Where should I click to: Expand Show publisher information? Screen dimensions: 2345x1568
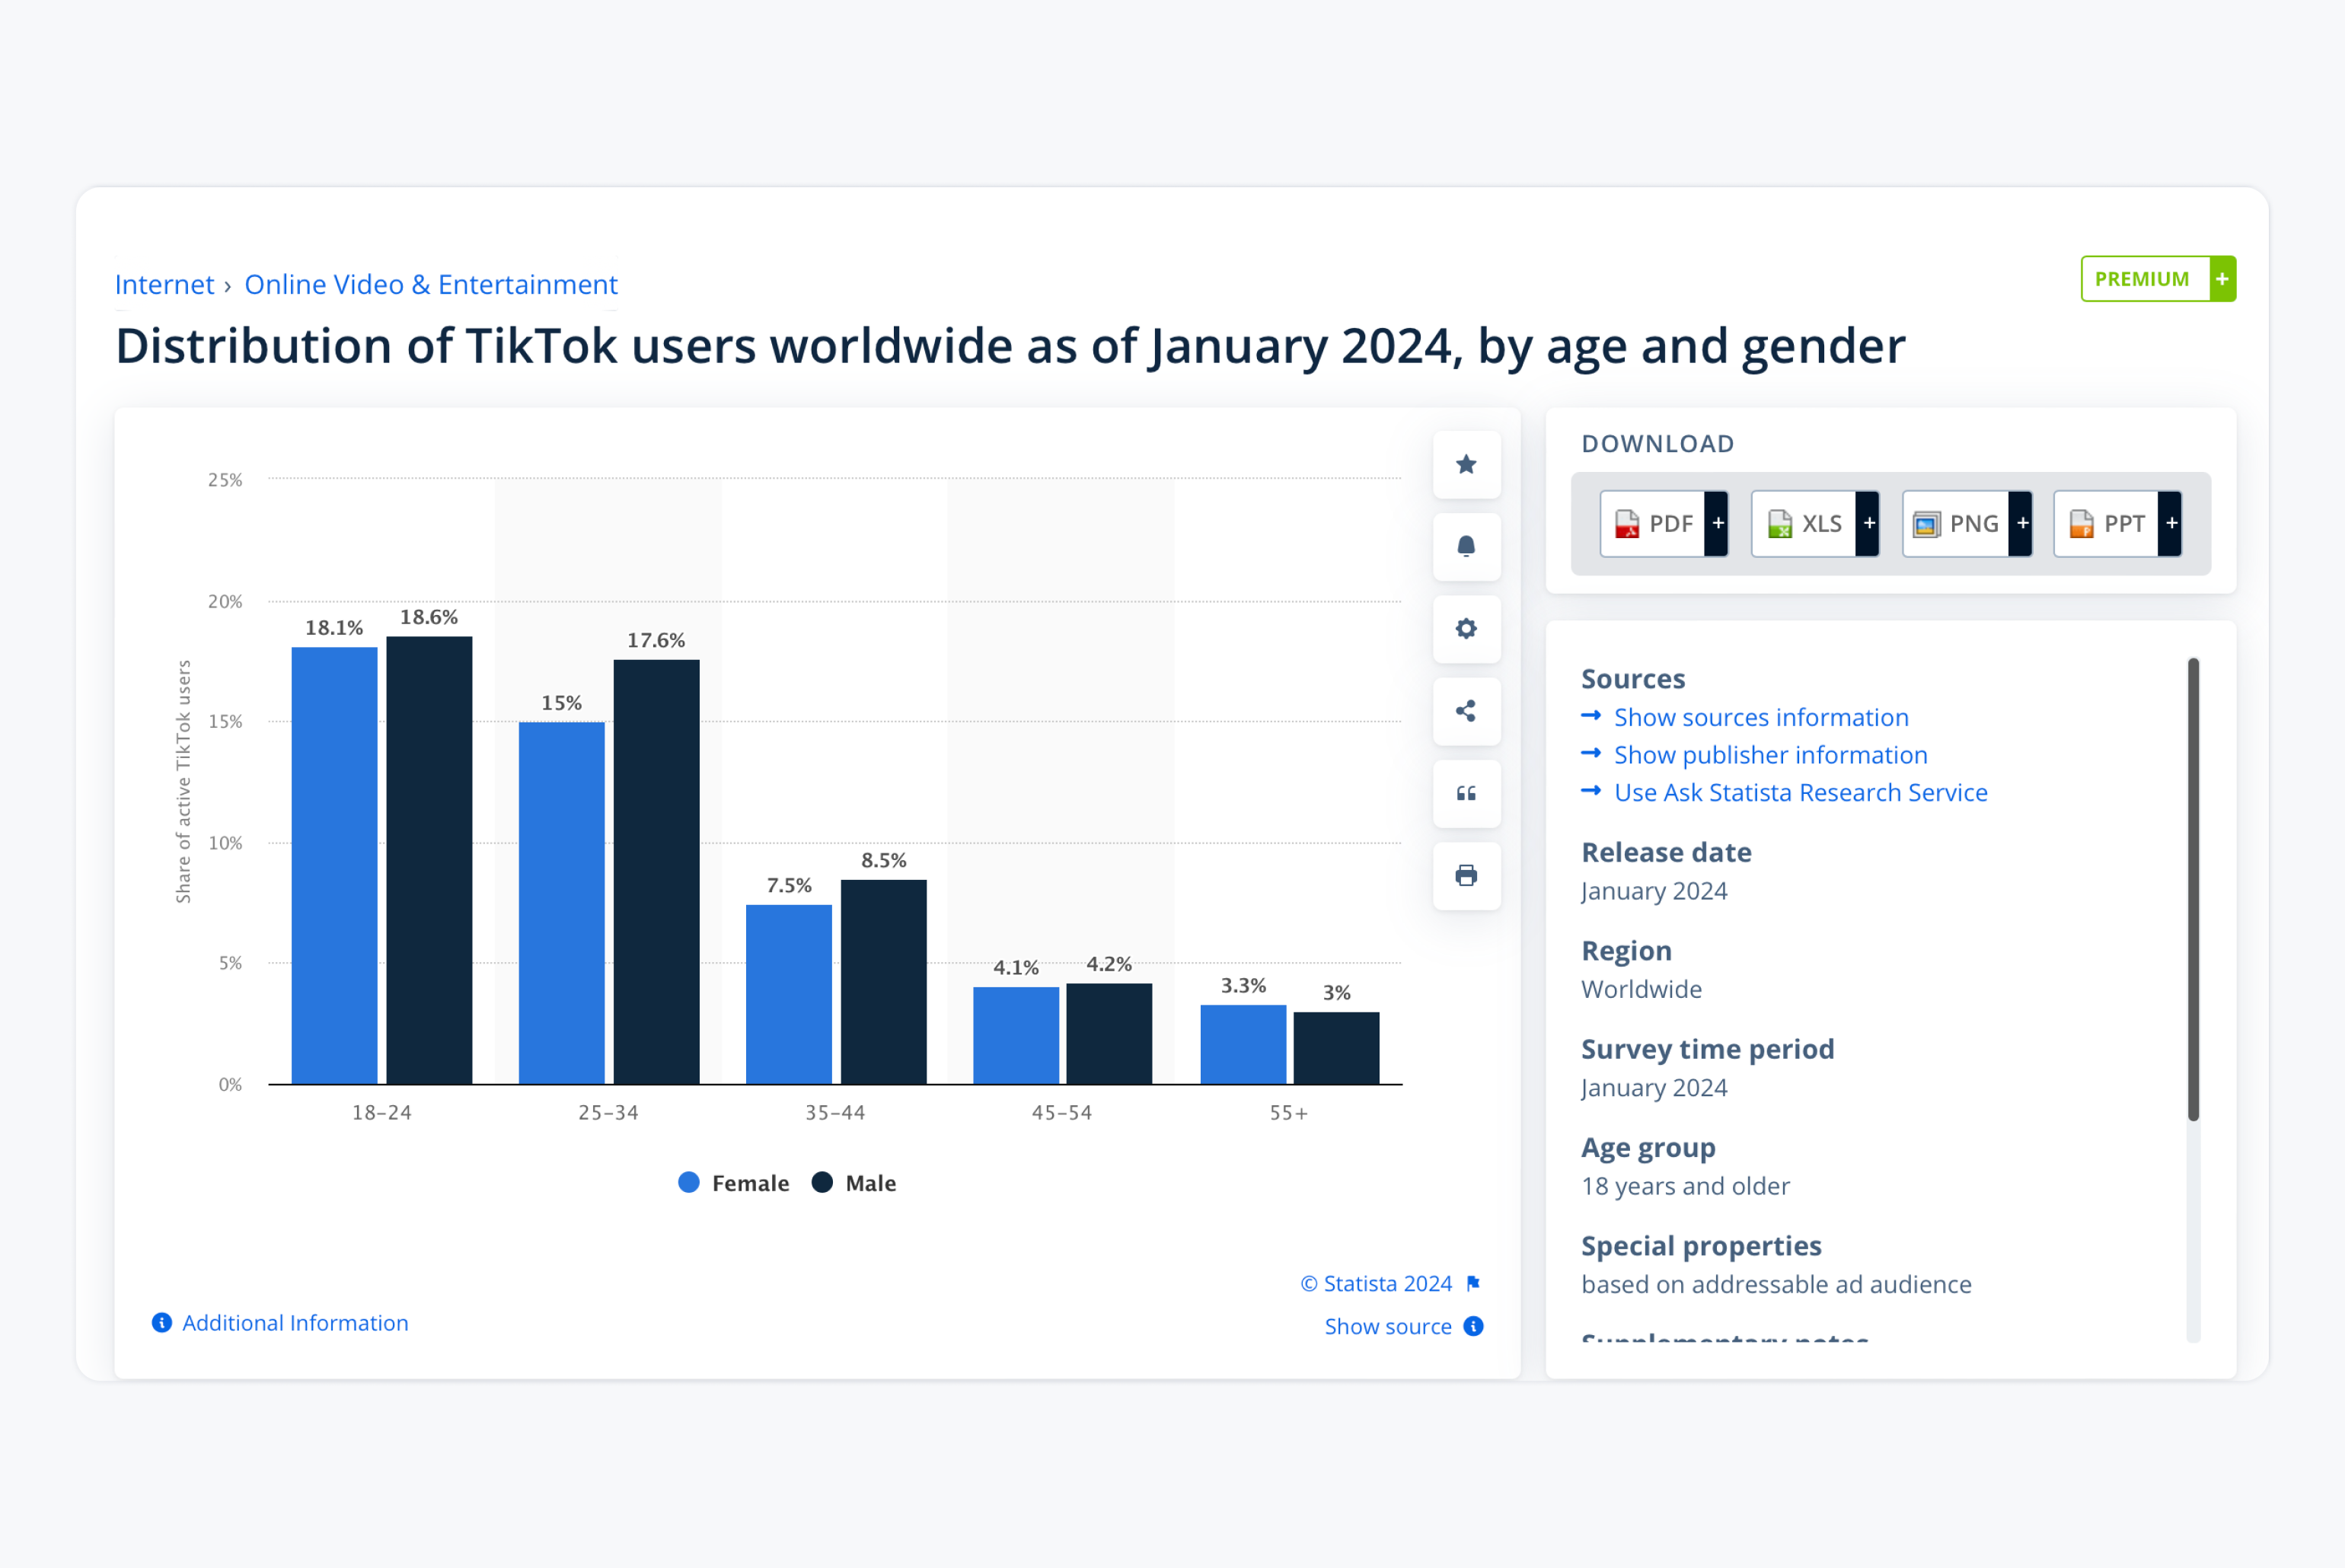[1770, 755]
